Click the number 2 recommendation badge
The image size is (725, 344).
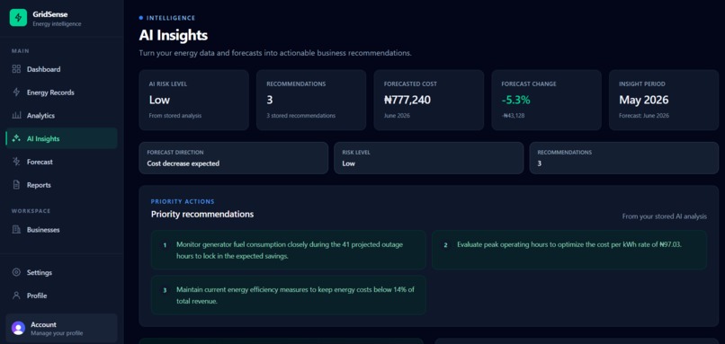click(446, 245)
